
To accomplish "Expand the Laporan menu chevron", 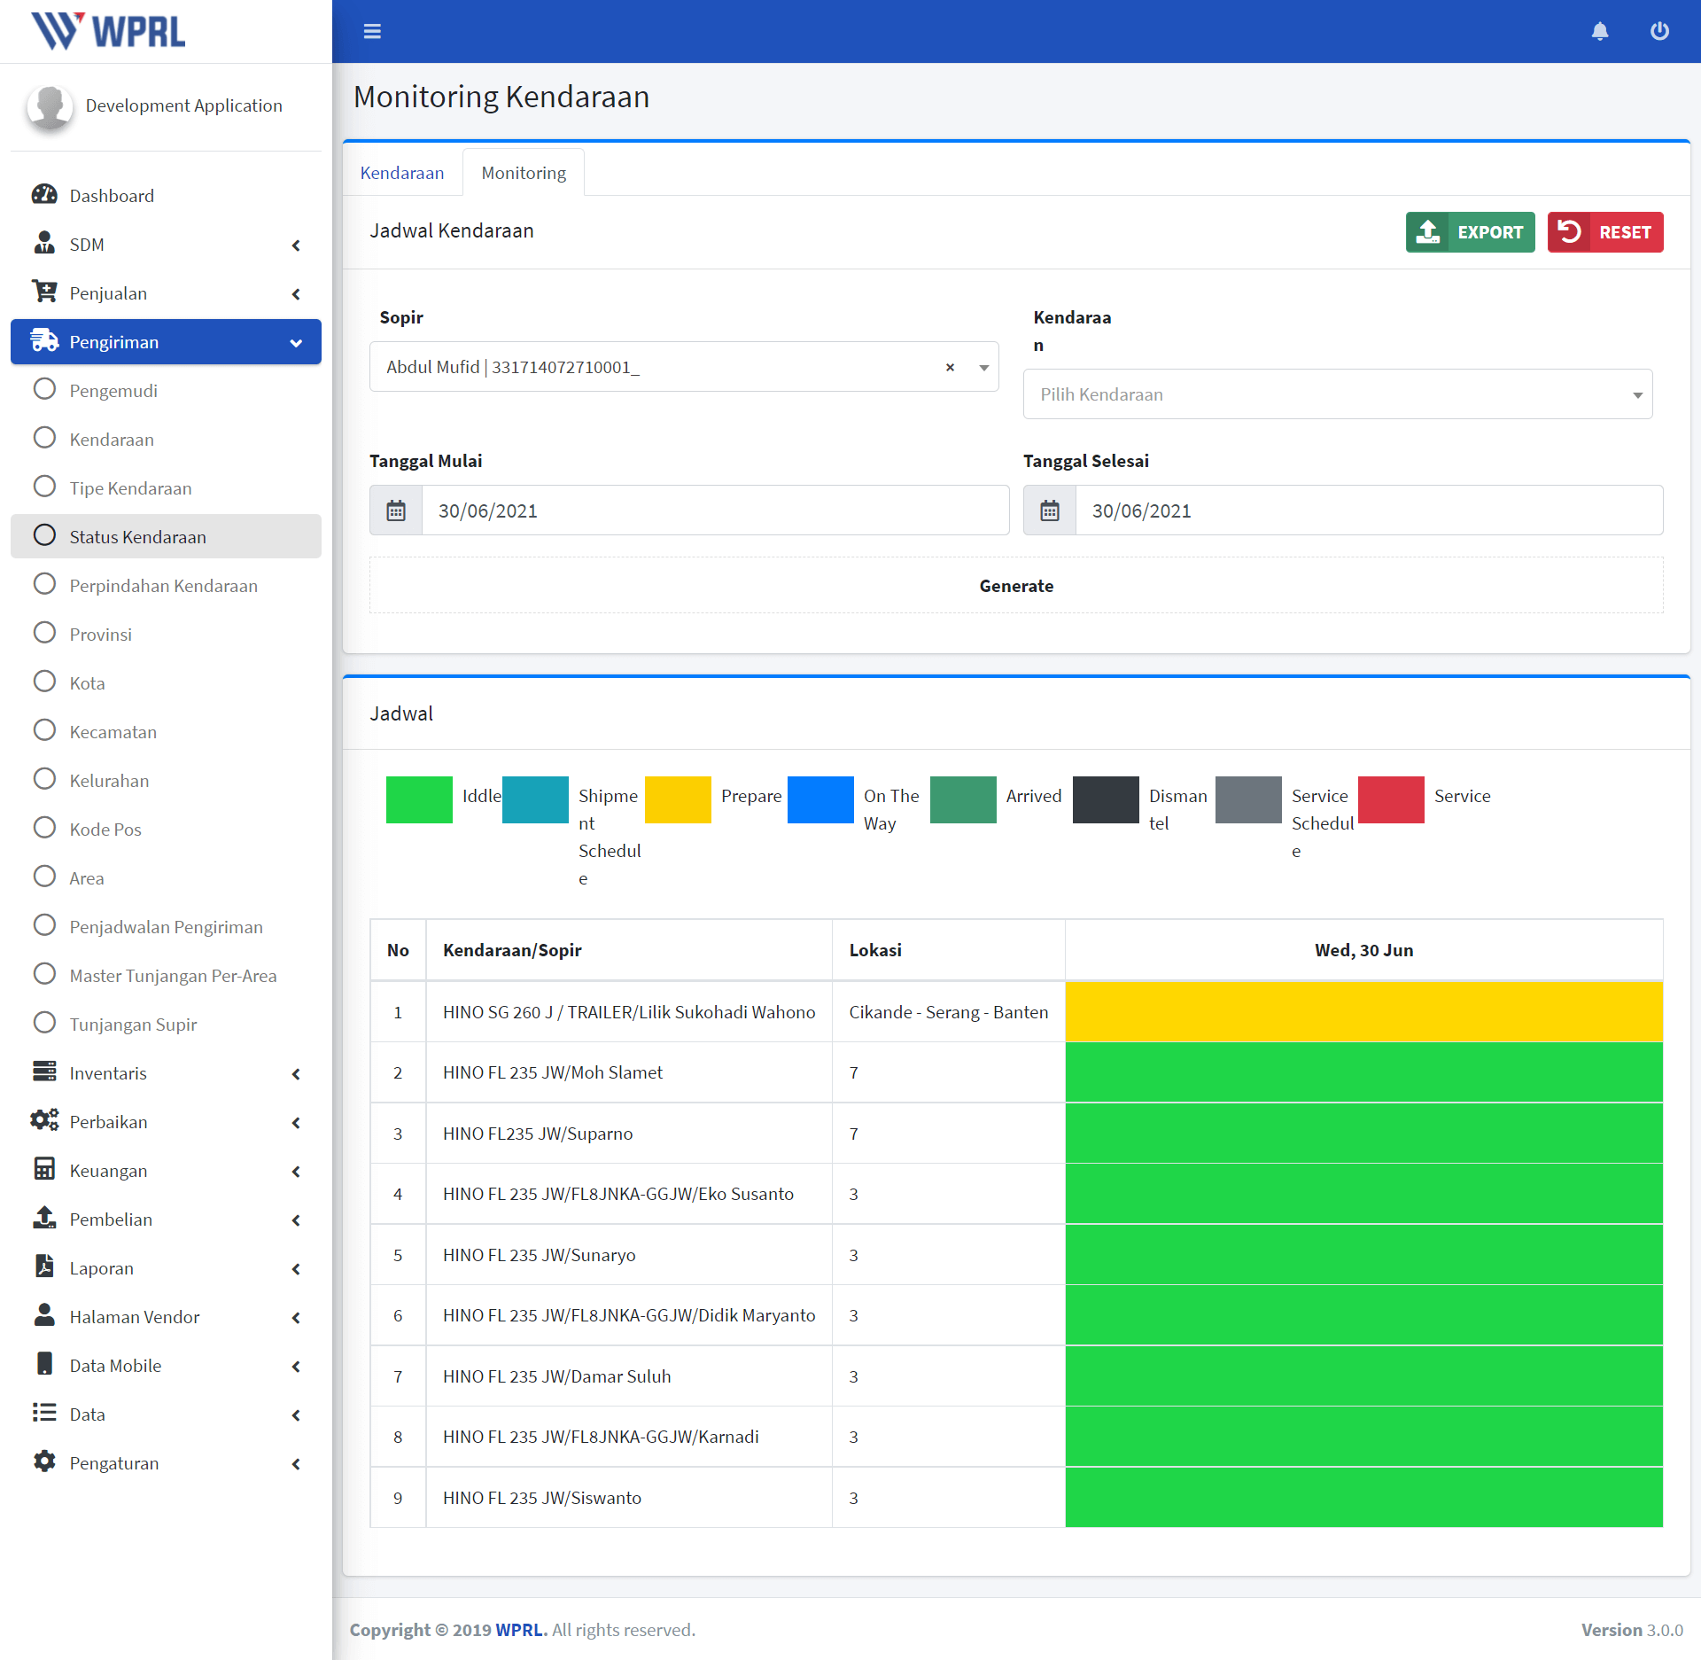I will 296,1269.
